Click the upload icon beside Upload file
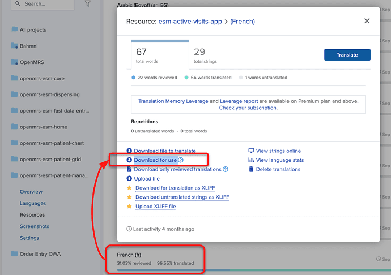The width and height of the screenshot is (391, 275). [129, 179]
